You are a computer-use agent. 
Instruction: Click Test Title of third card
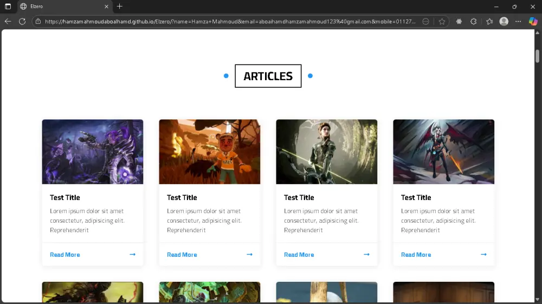click(299, 197)
